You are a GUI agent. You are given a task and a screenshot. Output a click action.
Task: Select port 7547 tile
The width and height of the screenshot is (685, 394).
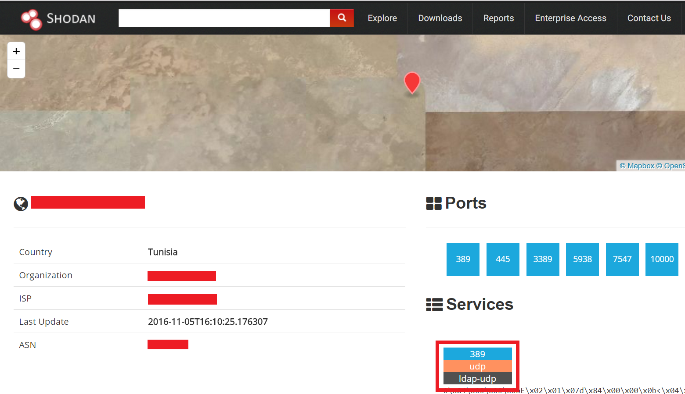[622, 259]
